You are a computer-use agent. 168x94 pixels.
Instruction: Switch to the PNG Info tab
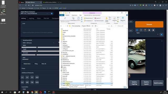(46, 18)
